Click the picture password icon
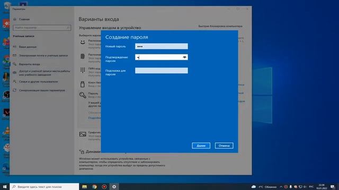The image size is (339, 190). (x=83, y=134)
